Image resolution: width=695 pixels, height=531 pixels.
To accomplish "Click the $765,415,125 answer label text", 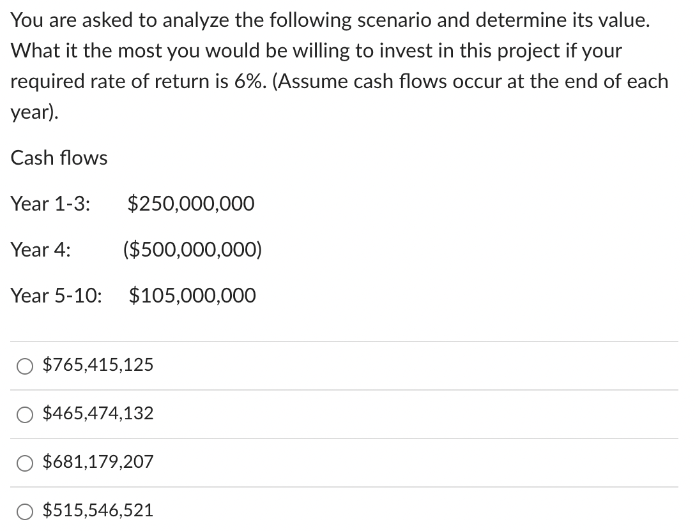I will point(98,364).
